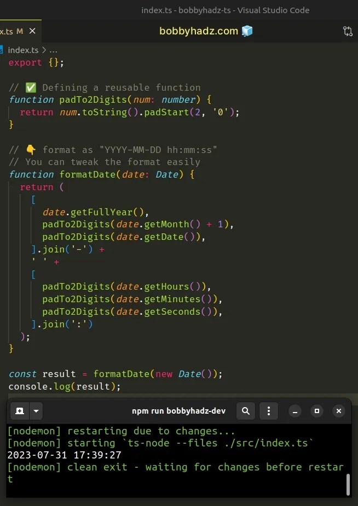Close the index.ts editor tab
358x506 pixels.
(x=32, y=31)
